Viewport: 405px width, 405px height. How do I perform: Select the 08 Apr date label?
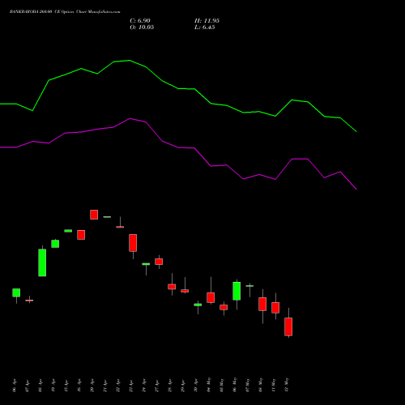pos(40,386)
